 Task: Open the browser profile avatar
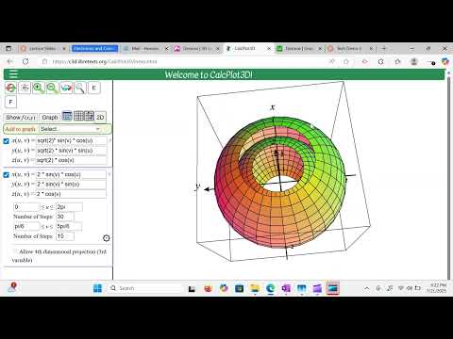pos(414,61)
